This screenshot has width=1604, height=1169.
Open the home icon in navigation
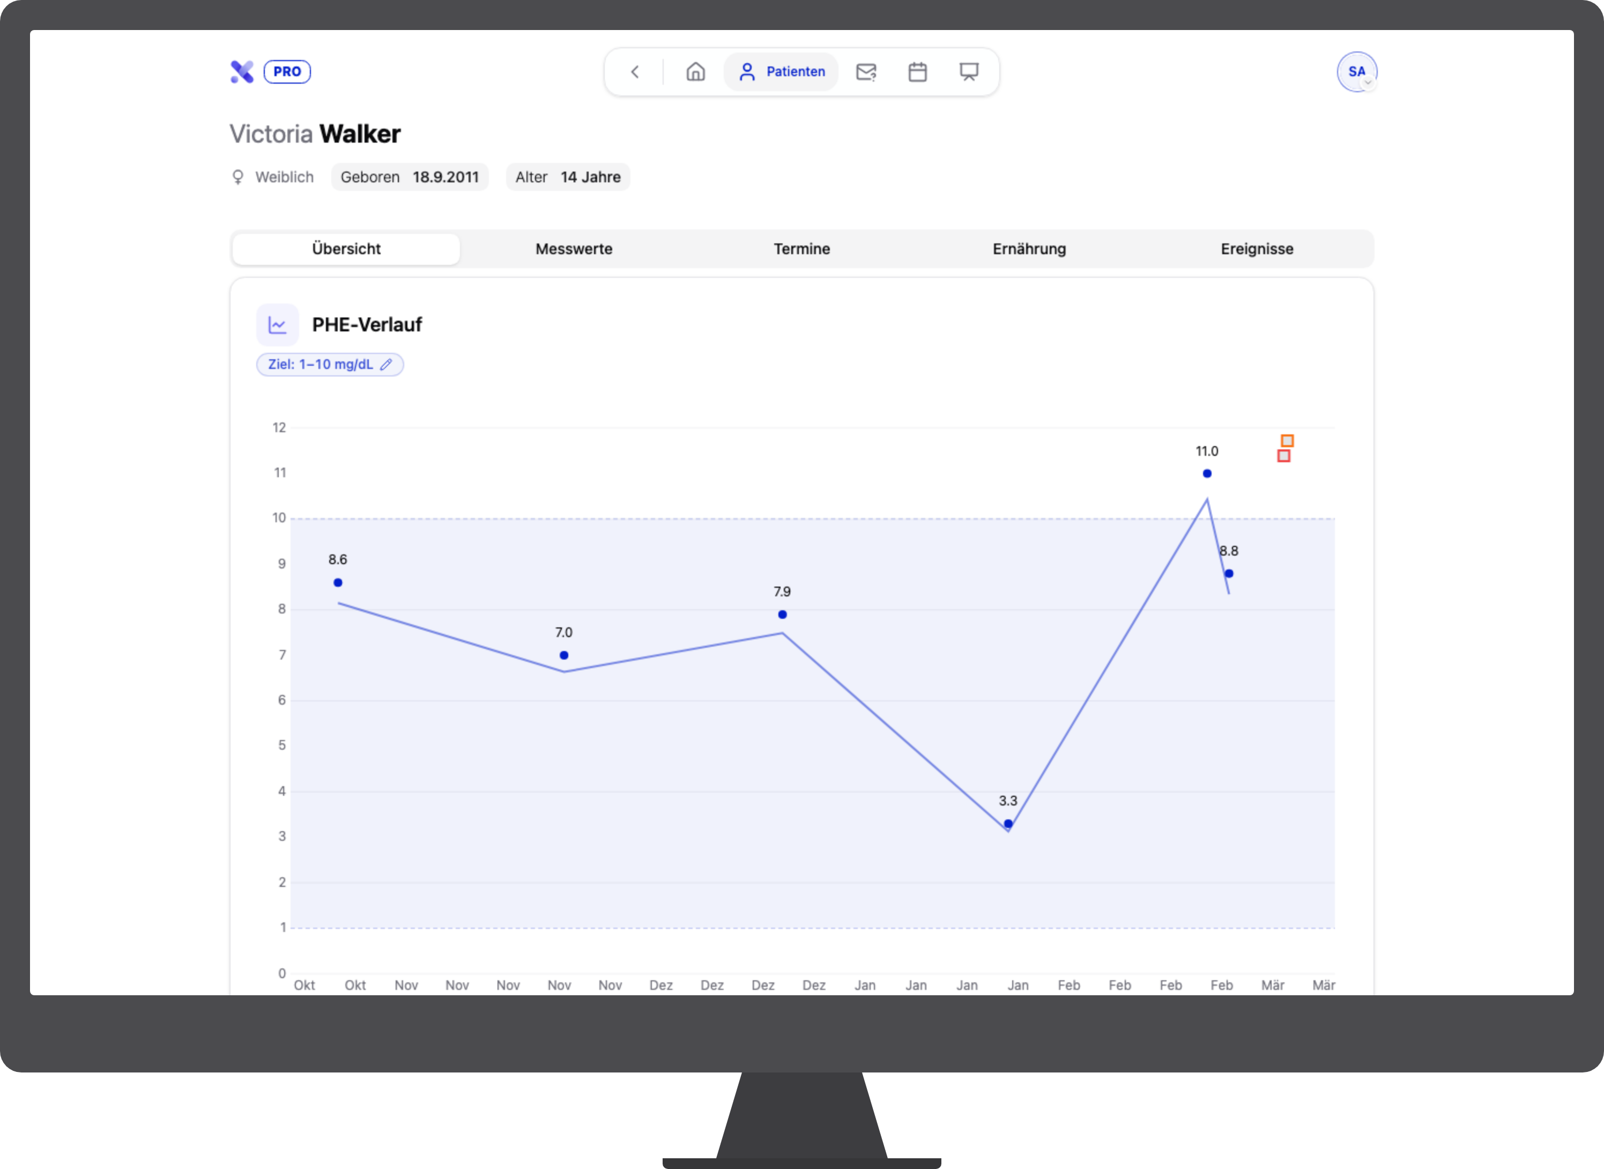coord(695,71)
